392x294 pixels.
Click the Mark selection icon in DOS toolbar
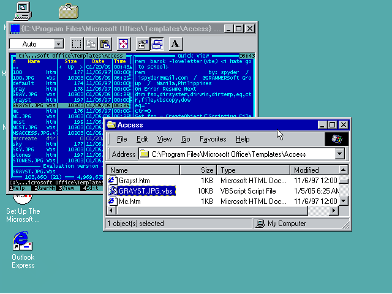click(x=76, y=44)
